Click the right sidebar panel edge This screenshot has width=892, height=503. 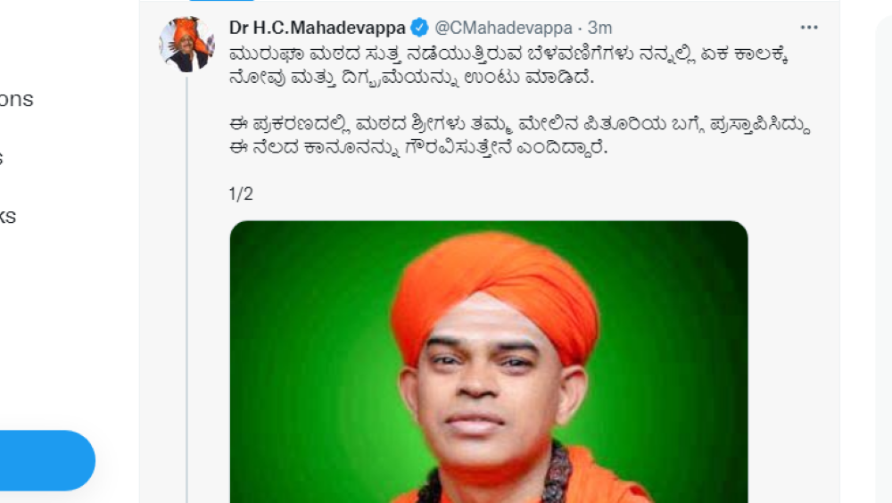tap(883, 256)
